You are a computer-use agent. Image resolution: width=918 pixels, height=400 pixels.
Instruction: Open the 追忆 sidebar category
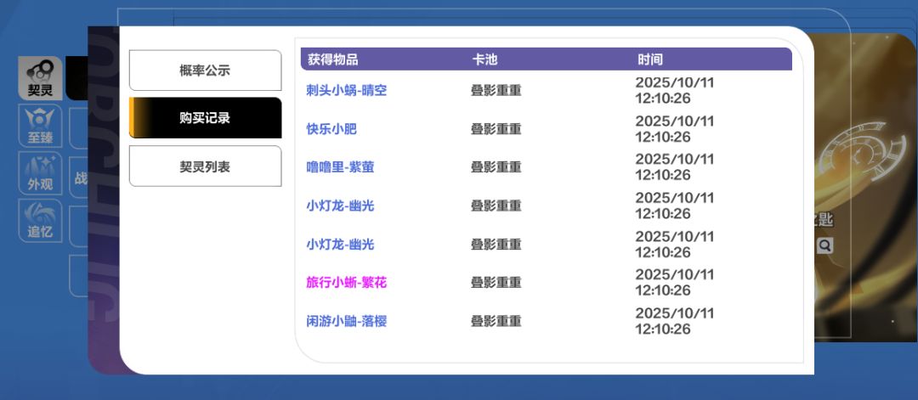(x=40, y=220)
